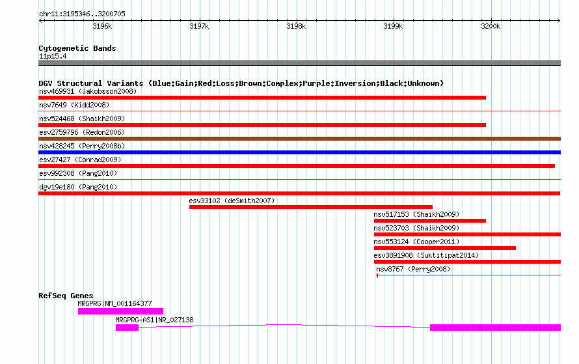Open nsv553124 (Cooper2011) variant label

point(416,242)
